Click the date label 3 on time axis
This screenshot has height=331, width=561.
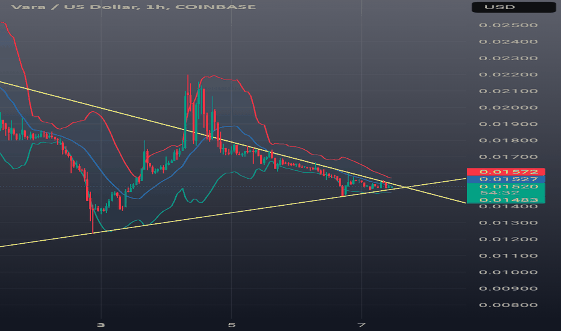pyautogui.click(x=101, y=325)
